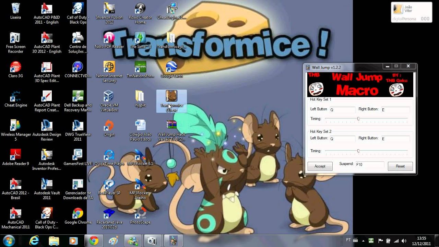Select the MP3 Rocket 6.1 icon

click(x=140, y=157)
